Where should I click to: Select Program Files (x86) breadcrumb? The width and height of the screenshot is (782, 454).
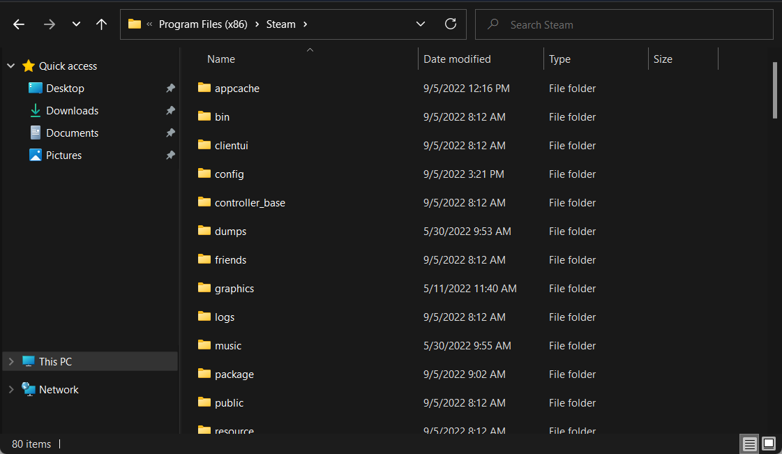(x=203, y=24)
